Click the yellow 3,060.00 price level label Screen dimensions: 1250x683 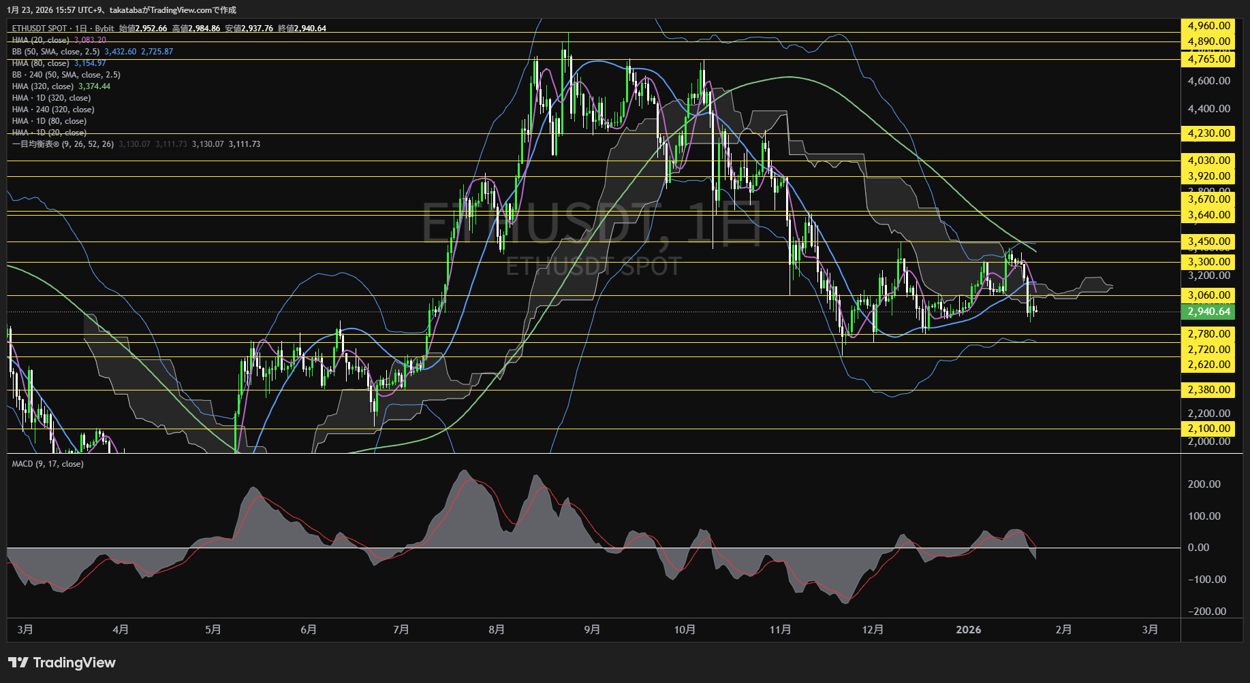point(1208,295)
